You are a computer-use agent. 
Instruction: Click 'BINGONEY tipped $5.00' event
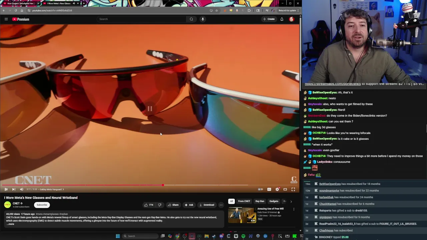coord(334,237)
